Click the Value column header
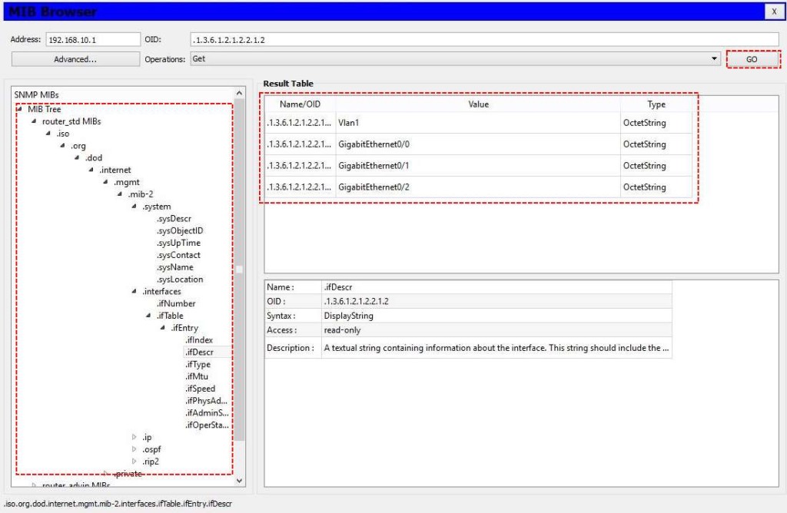The width and height of the screenshot is (787, 513). pyautogui.click(x=478, y=104)
